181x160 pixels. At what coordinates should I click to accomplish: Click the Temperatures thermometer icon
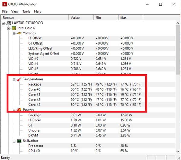coord(19,79)
